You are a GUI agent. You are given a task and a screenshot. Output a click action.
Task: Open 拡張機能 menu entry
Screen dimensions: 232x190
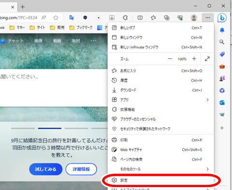pos(161,109)
